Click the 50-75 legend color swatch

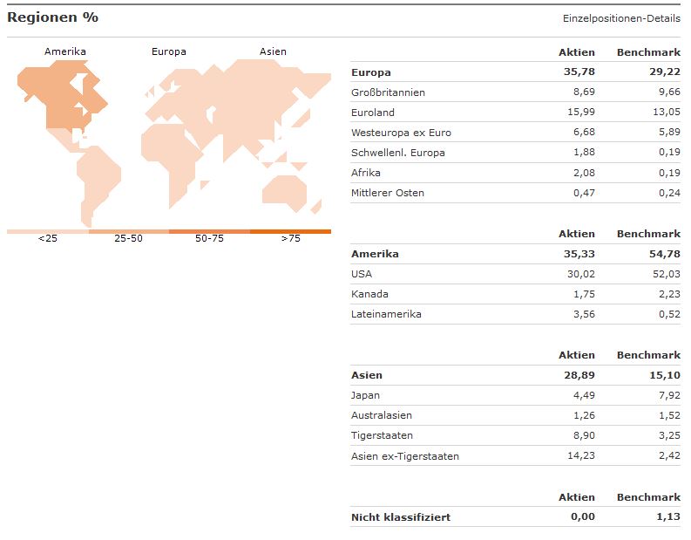(x=209, y=231)
